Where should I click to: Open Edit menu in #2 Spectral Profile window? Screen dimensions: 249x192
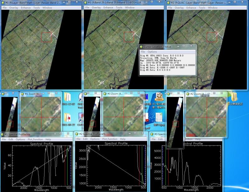pos(85,139)
